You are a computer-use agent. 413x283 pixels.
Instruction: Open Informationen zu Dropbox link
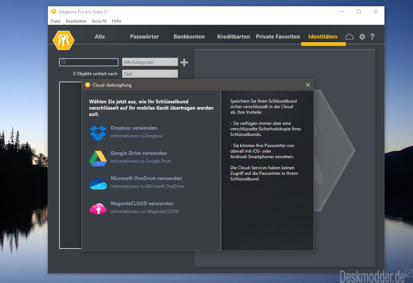(136, 136)
